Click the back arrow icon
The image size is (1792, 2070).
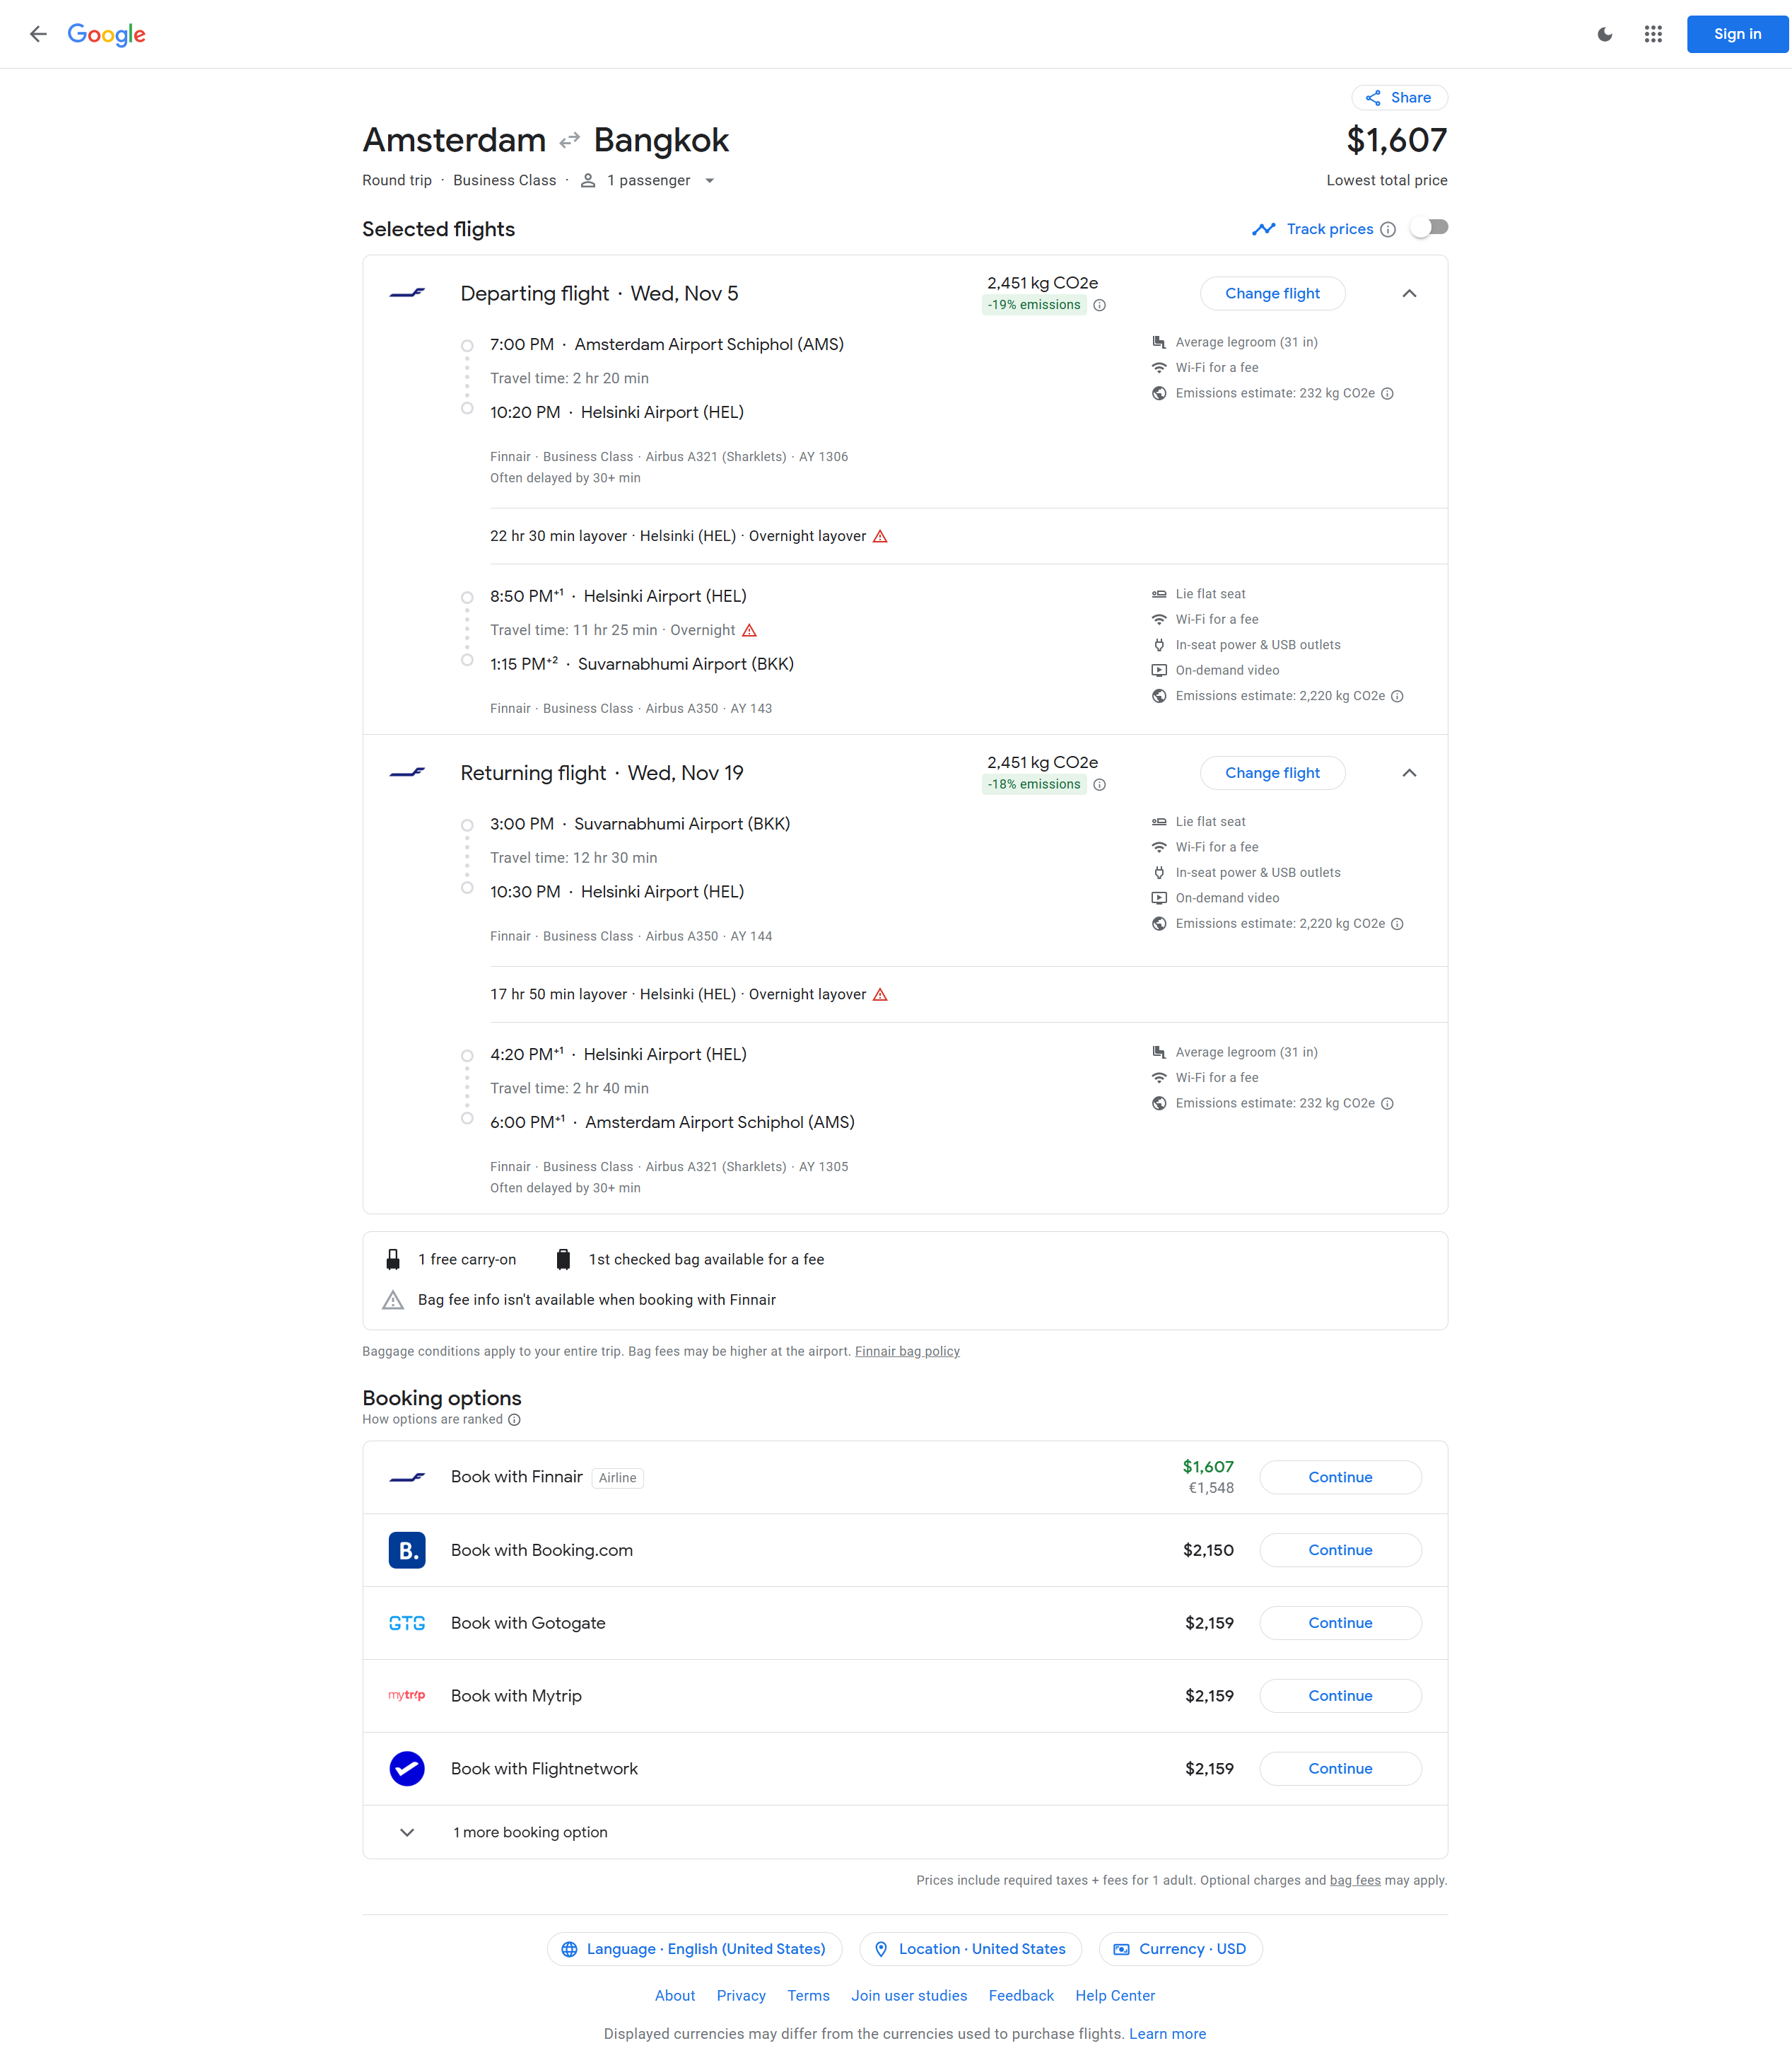coord(38,34)
